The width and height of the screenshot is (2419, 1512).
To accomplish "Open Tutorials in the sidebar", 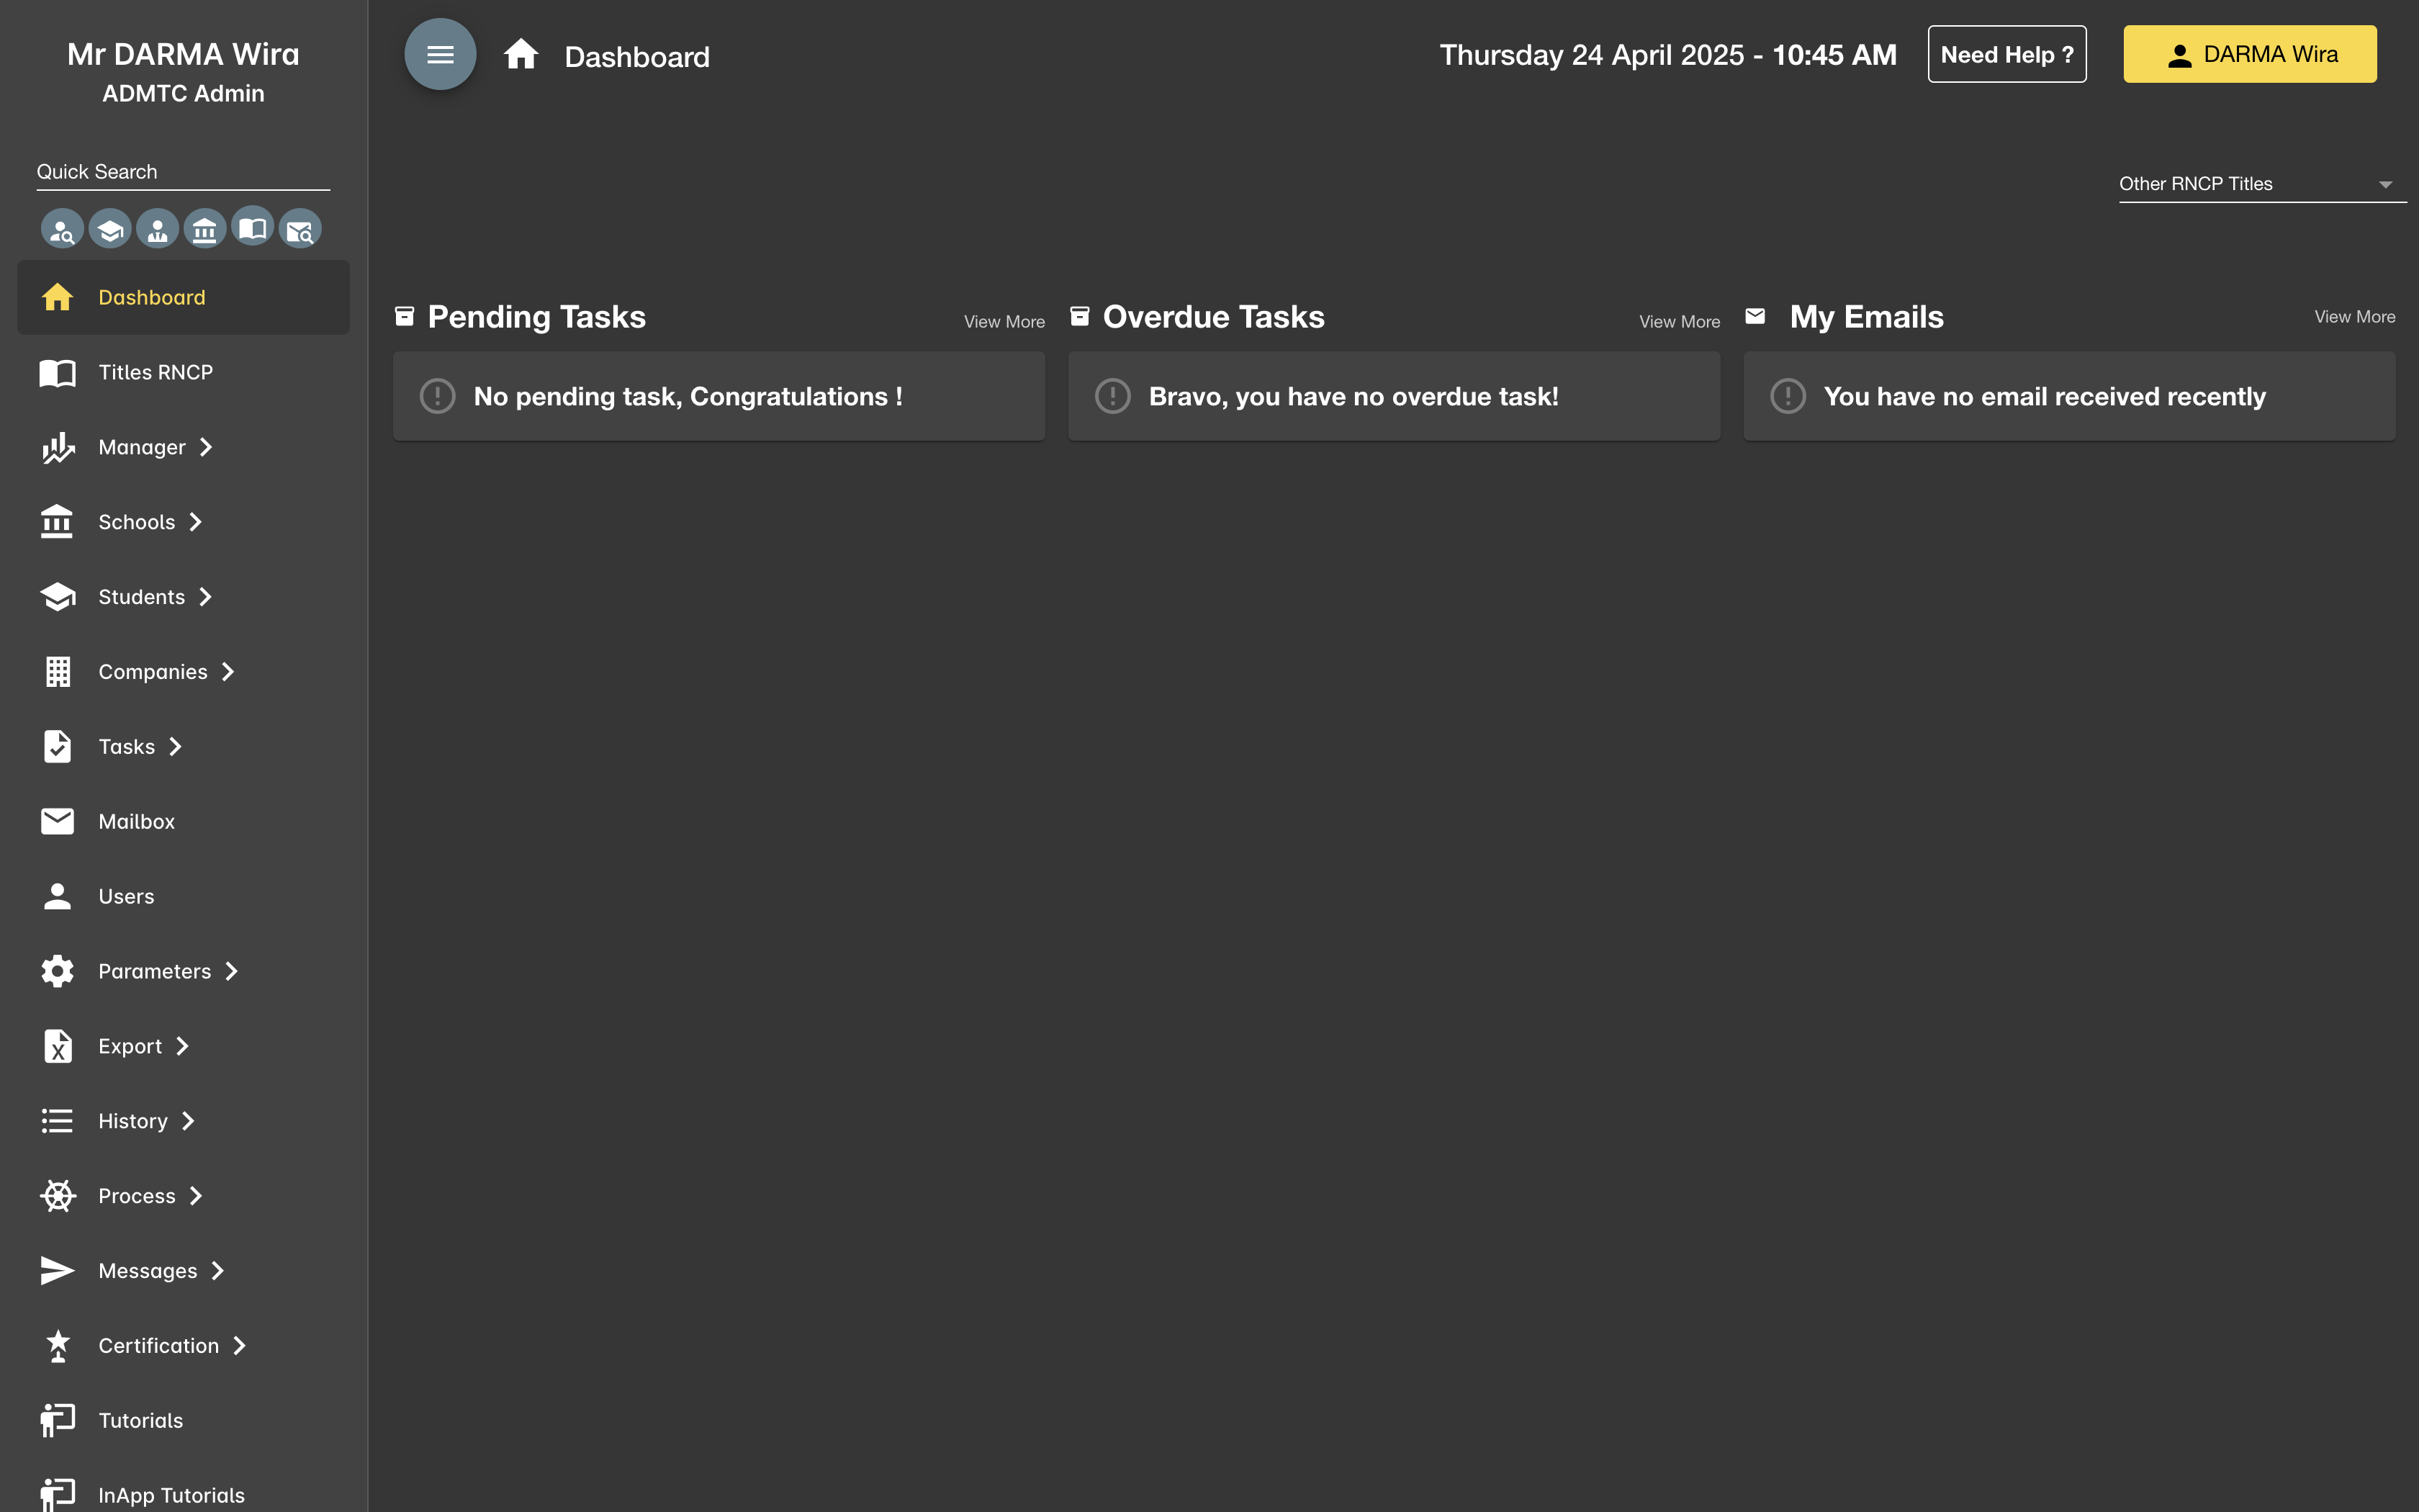I will (x=140, y=1420).
